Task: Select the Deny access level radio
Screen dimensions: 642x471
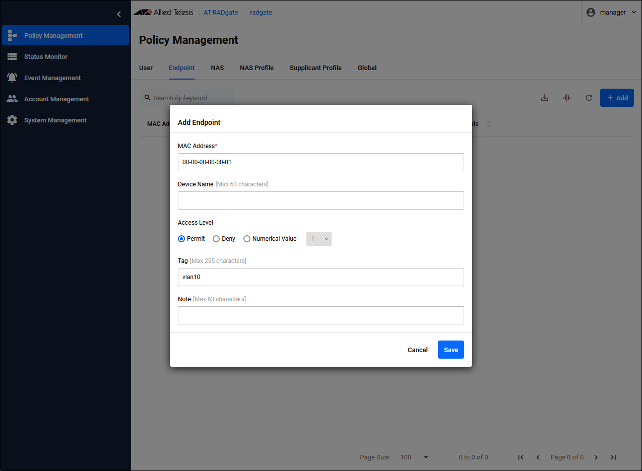Action: [216, 239]
